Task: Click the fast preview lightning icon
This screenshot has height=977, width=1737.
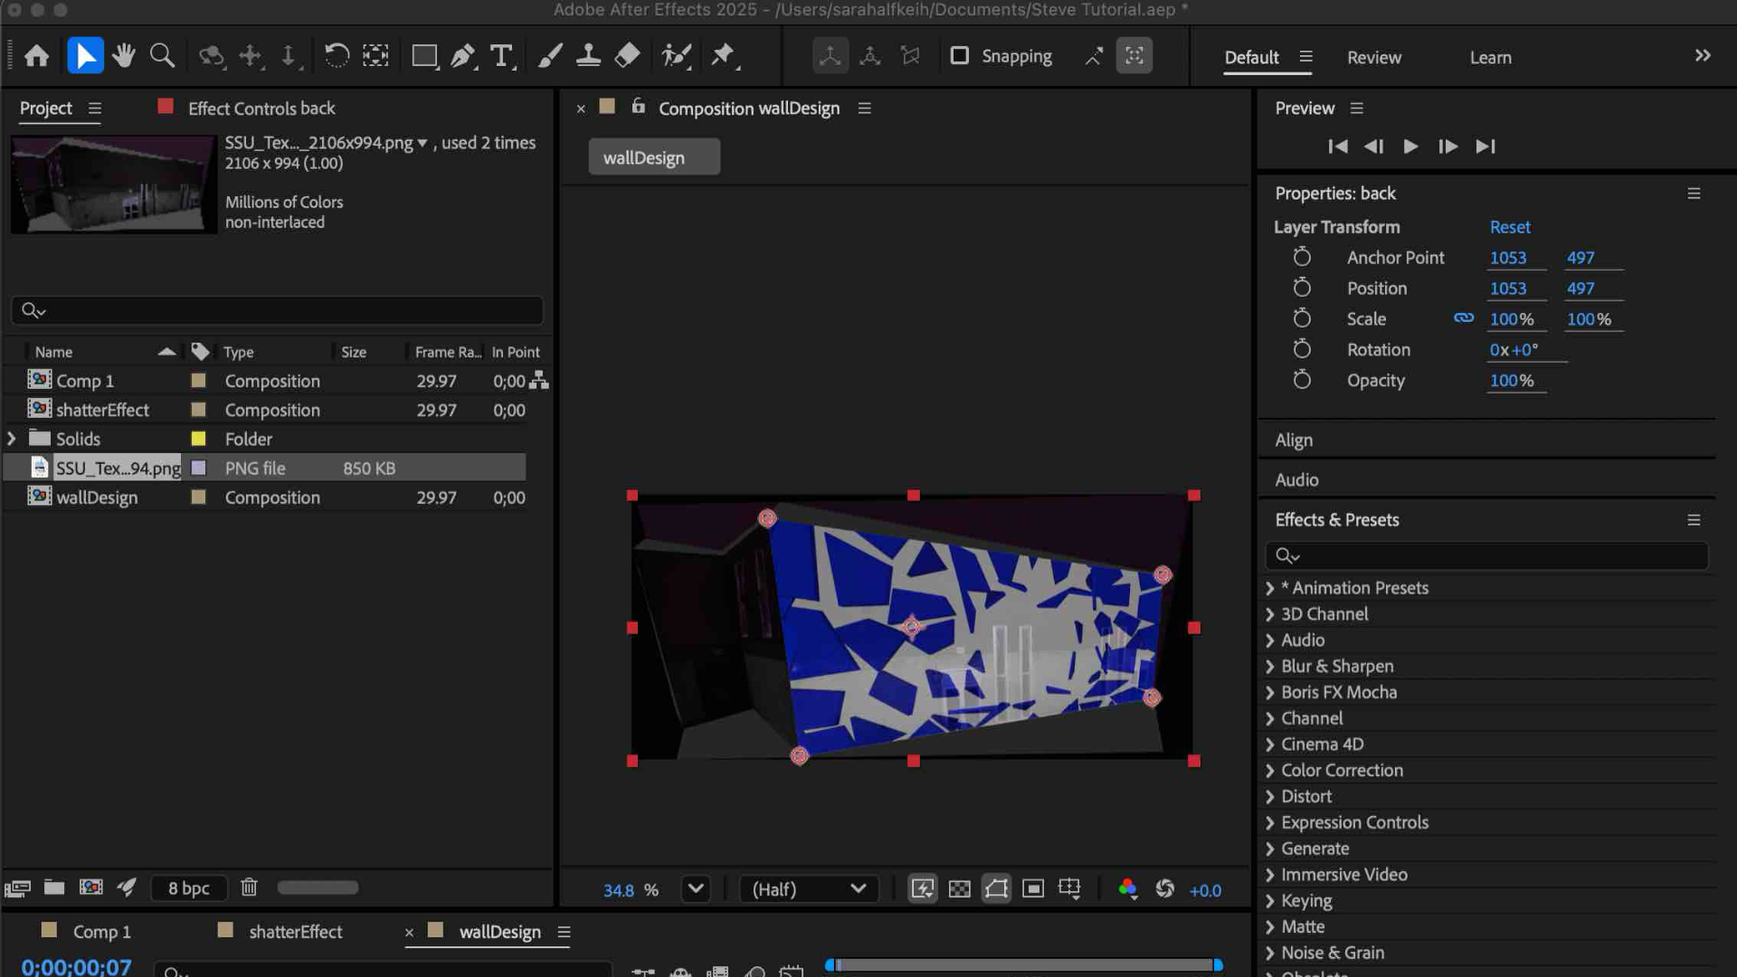Action: click(923, 889)
